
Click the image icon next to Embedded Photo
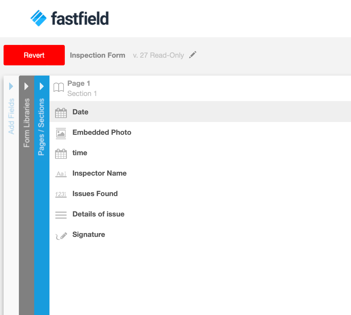click(x=61, y=133)
